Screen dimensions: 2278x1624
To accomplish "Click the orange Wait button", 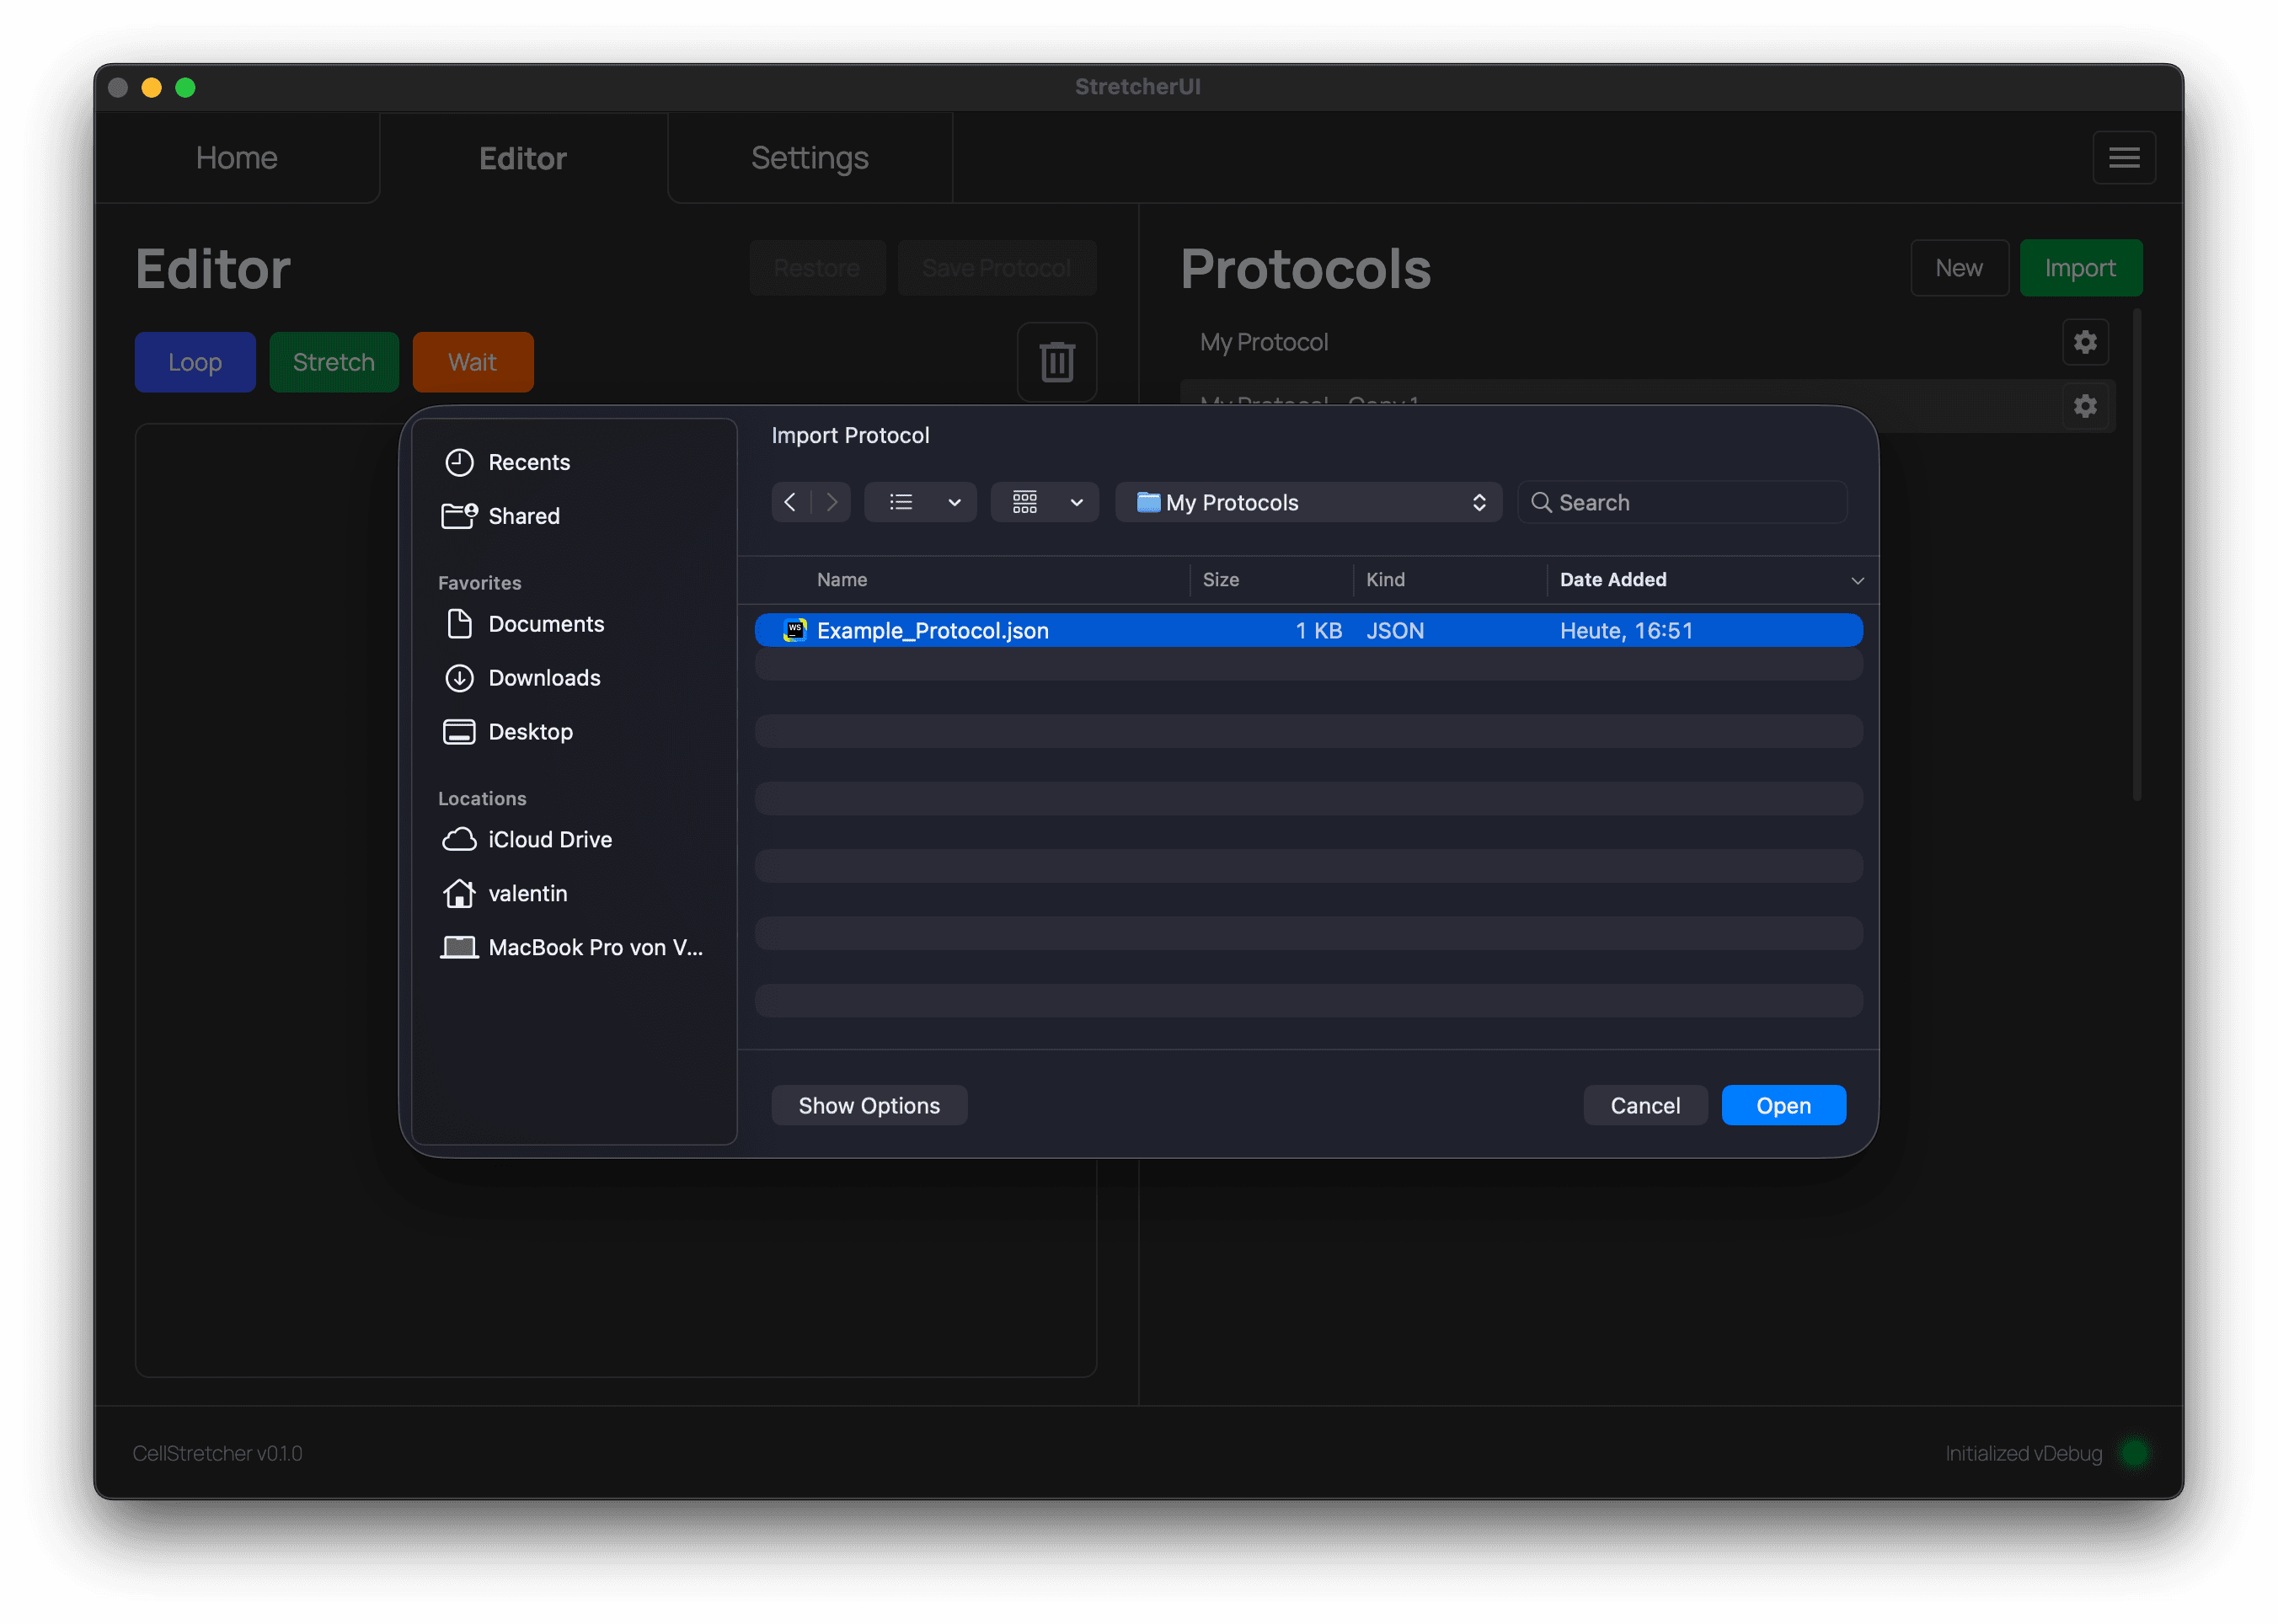I will (x=472, y=362).
